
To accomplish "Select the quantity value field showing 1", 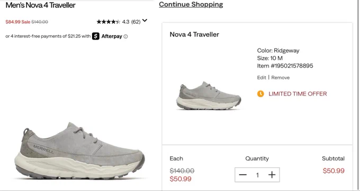I will pyautogui.click(x=257, y=175).
